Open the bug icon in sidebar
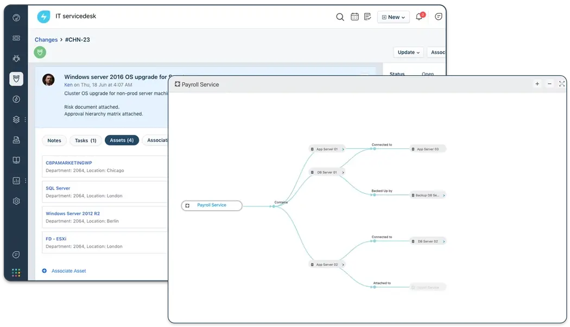This screenshot has width=570, height=327. coord(16,58)
